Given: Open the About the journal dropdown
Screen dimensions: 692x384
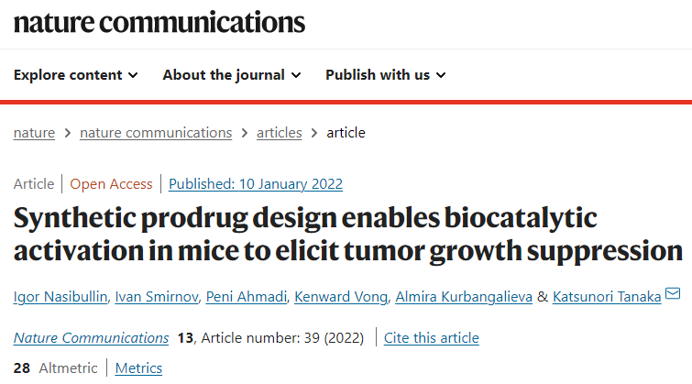Looking at the screenshot, I should click(x=232, y=75).
